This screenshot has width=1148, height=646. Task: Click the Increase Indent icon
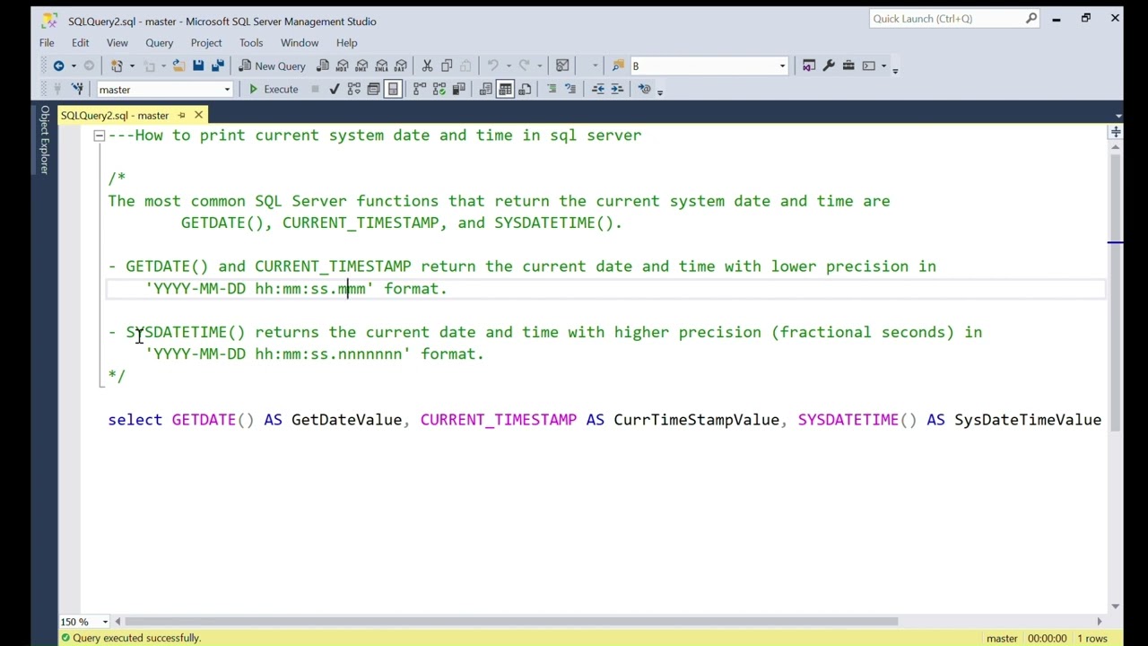[617, 89]
